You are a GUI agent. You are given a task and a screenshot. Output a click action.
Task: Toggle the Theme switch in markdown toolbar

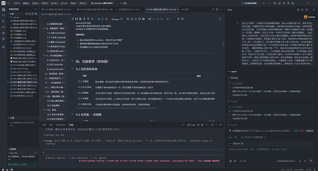tap(121, 19)
